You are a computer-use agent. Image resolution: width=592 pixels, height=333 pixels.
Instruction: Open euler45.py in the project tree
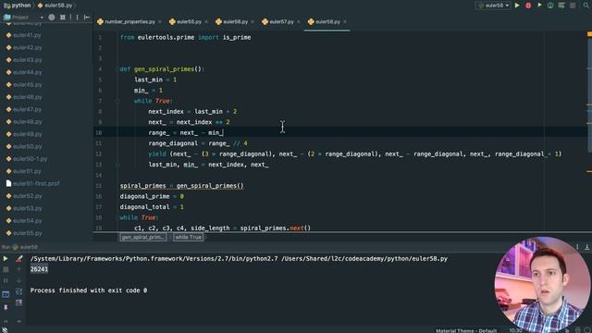pyautogui.click(x=24, y=84)
